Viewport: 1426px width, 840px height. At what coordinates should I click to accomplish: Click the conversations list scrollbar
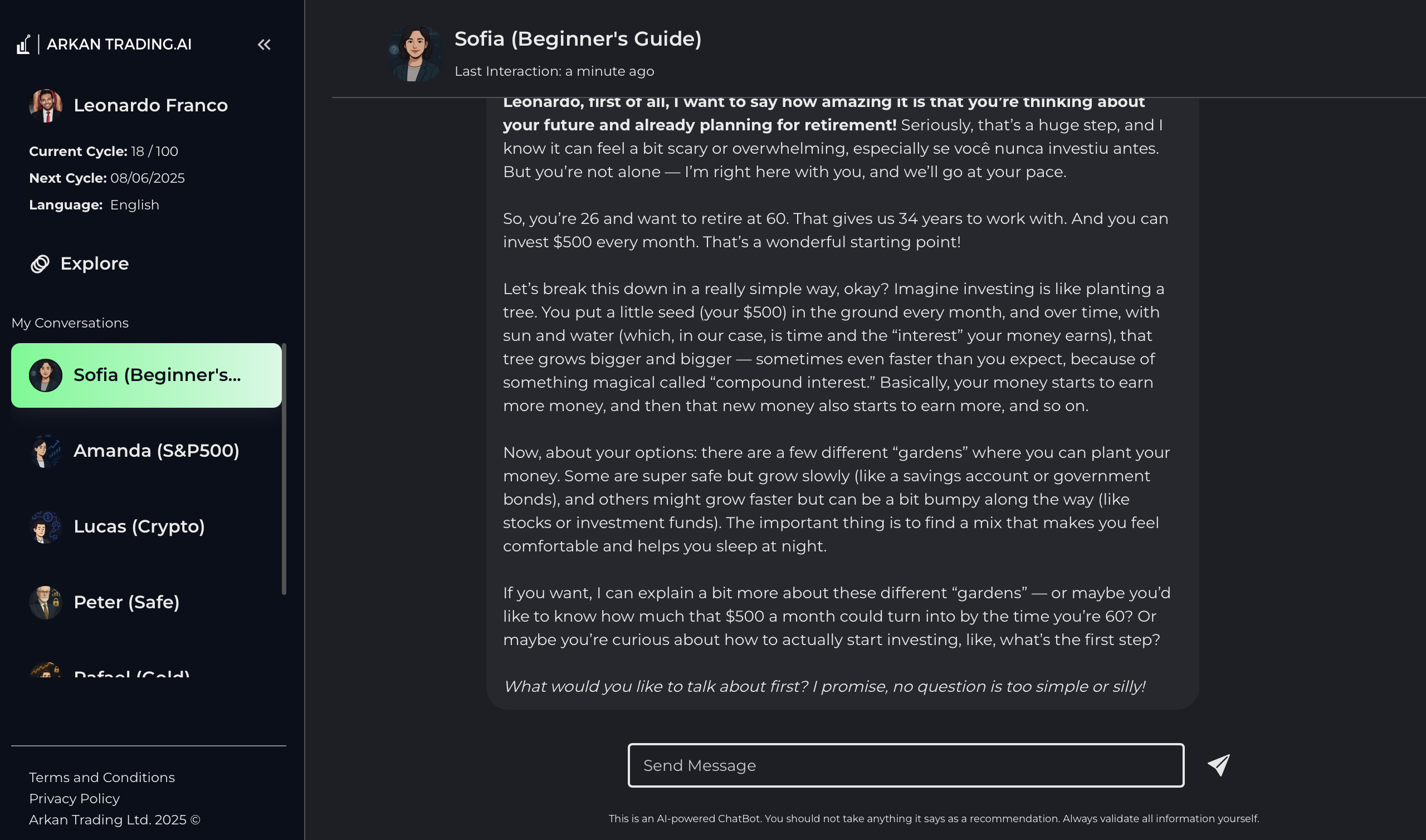(284, 468)
